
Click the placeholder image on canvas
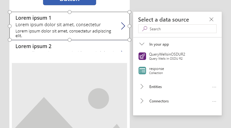[x=69, y=96]
